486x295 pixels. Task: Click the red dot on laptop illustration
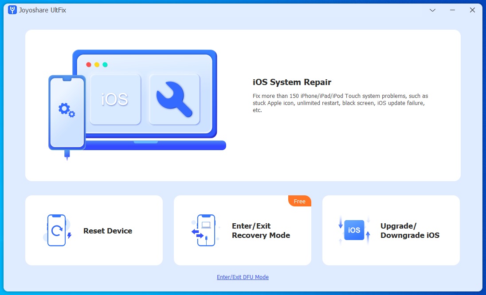tap(89, 65)
